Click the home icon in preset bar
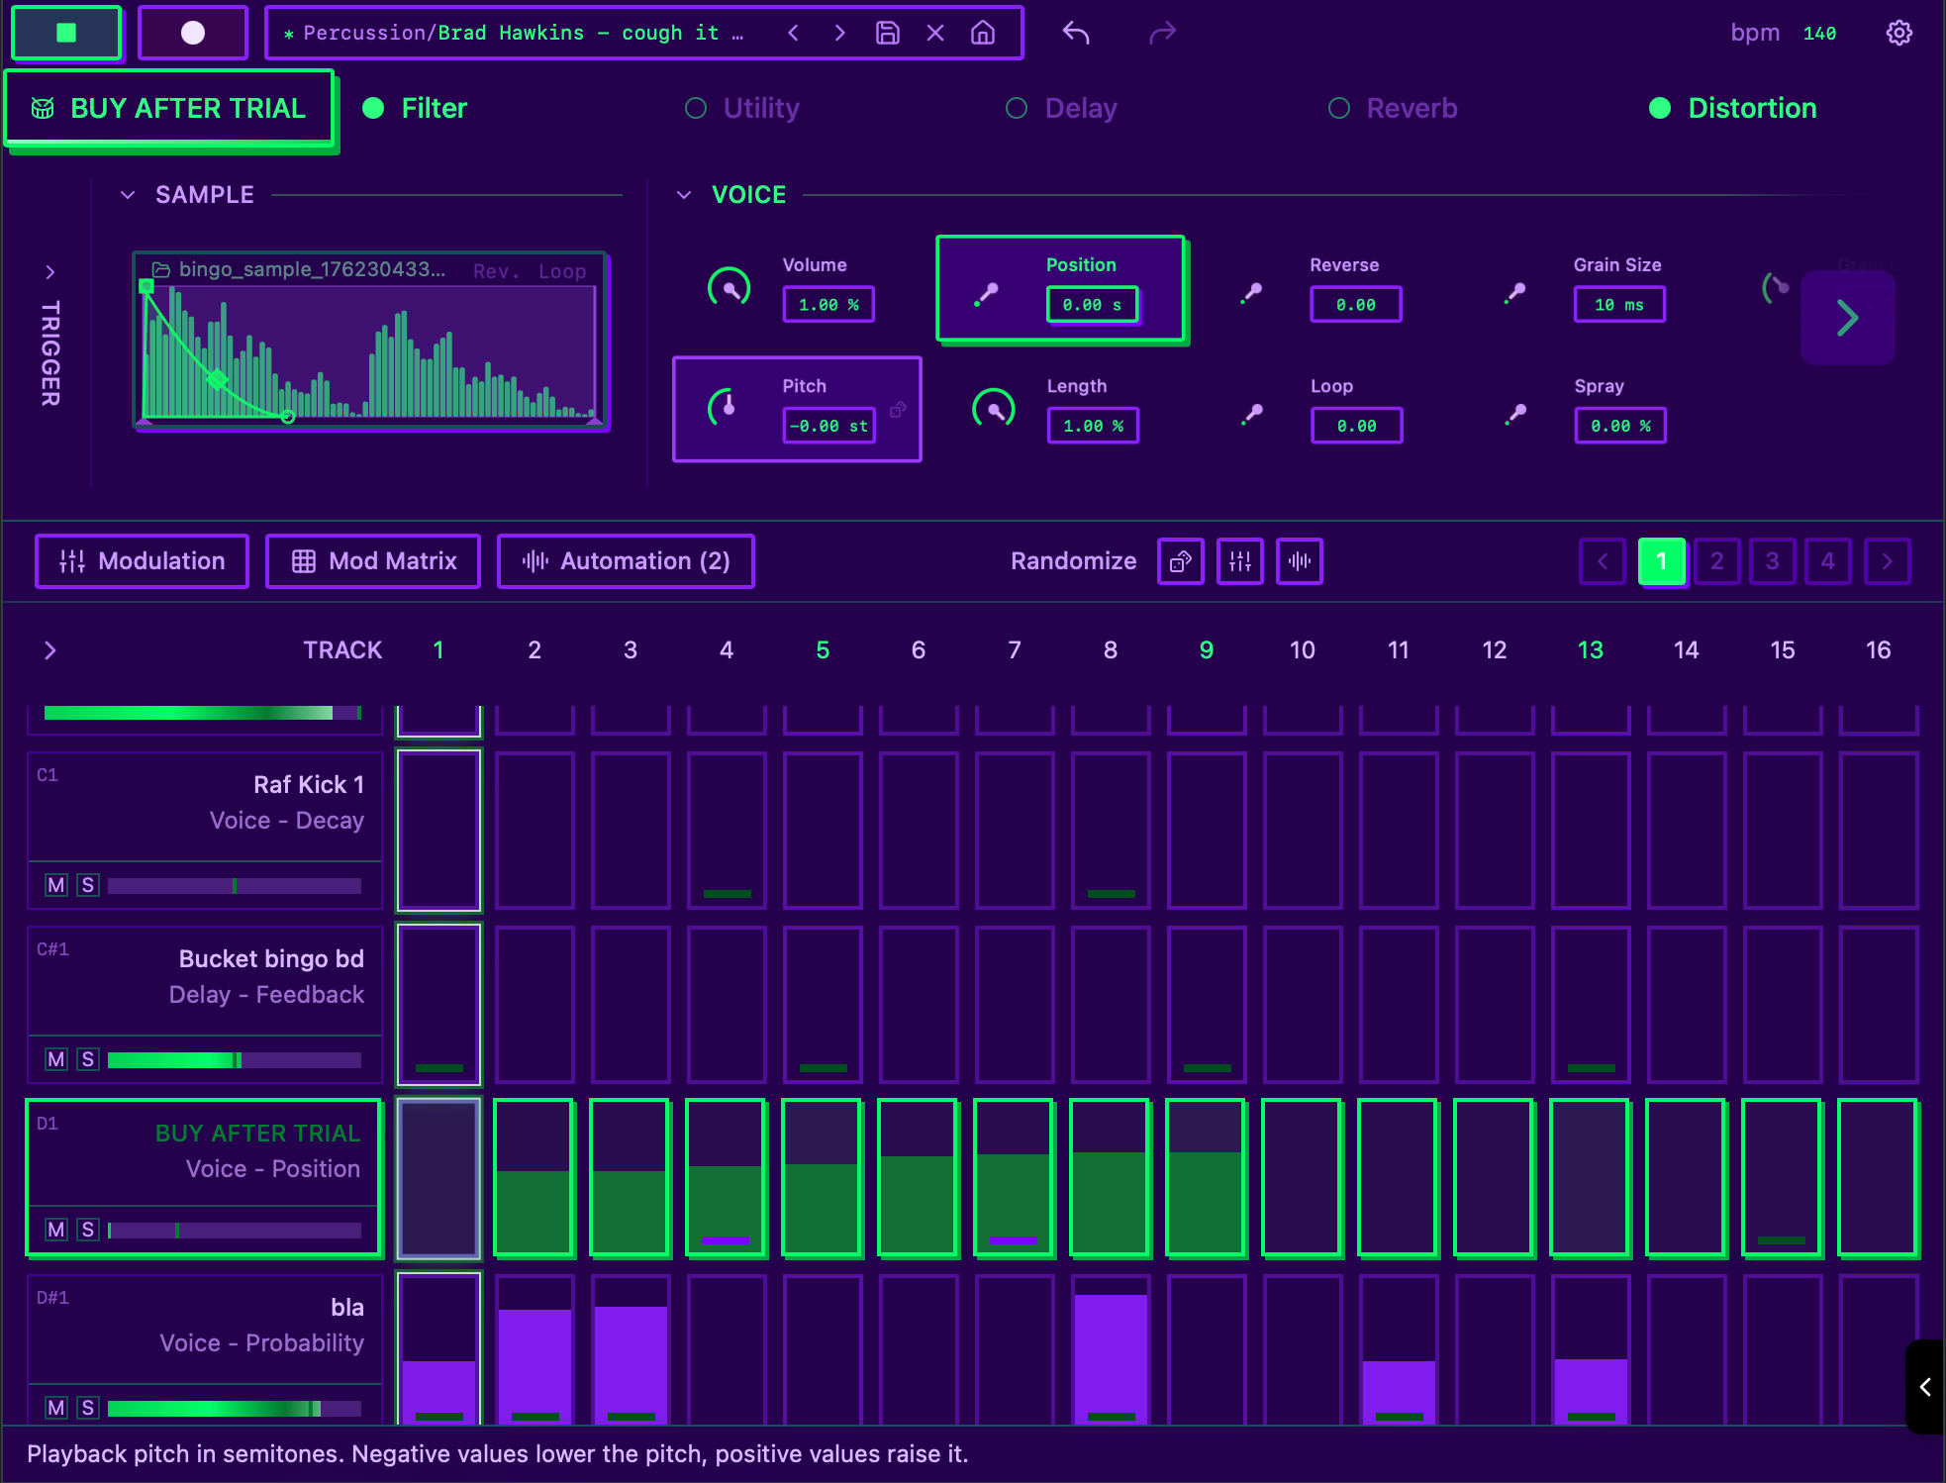The image size is (1946, 1483). [983, 33]
